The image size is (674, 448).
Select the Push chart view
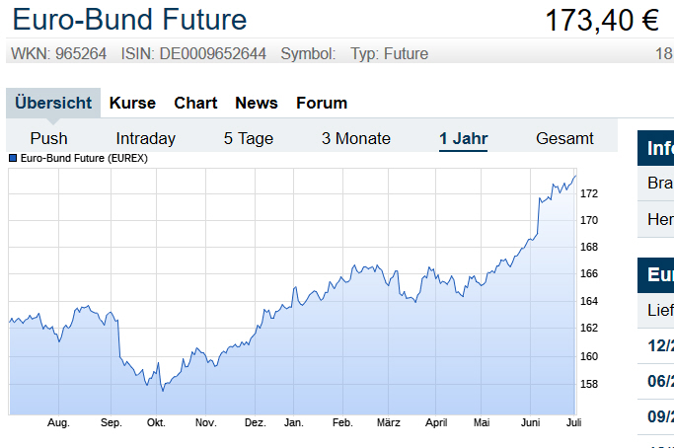[49, 138]
